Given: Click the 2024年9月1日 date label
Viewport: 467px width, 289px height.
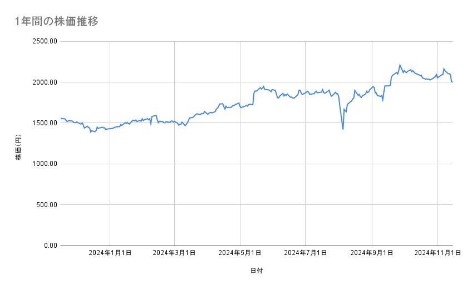Looking at the screenshot, I should tap(372, 253).
